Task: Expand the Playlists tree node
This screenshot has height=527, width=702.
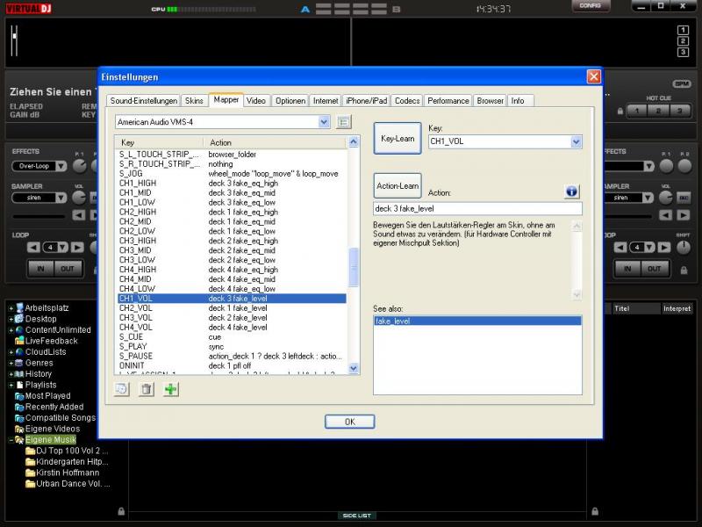Action: pos(10,385)
